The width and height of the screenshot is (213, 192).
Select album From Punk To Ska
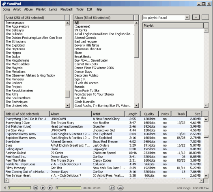click(x=104, y=91)
